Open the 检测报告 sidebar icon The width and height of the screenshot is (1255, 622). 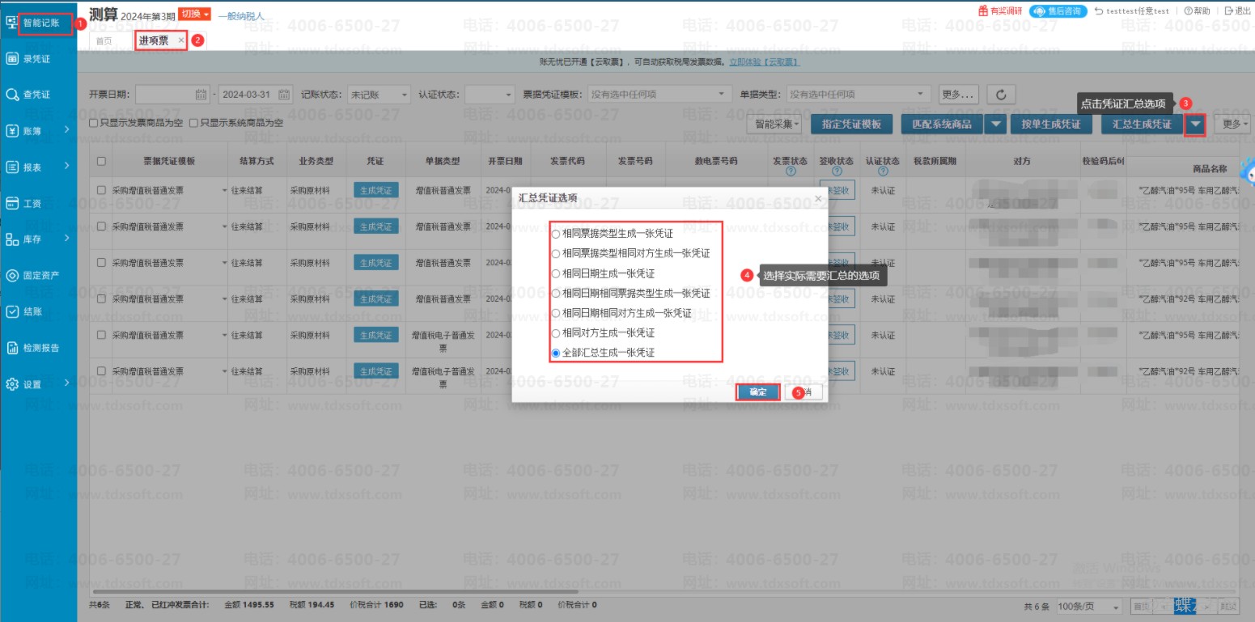[12, 348]
